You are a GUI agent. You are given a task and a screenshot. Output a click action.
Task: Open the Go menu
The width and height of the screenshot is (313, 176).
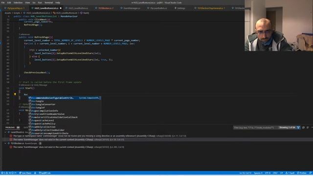point(34,2)
